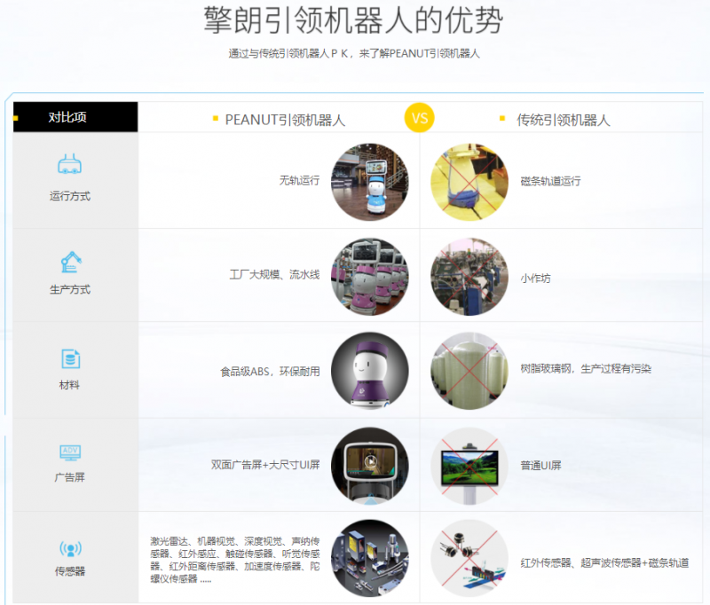
Task: Select the 对比项 header tab
Action: tap(75, 117)
